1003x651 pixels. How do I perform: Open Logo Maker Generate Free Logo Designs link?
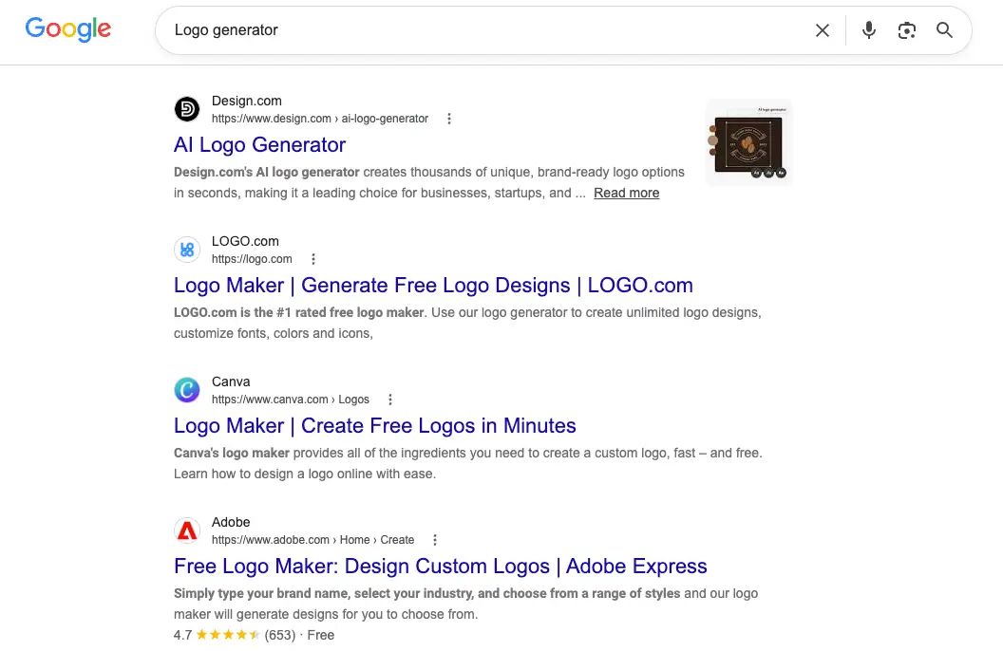coord(433,285)
